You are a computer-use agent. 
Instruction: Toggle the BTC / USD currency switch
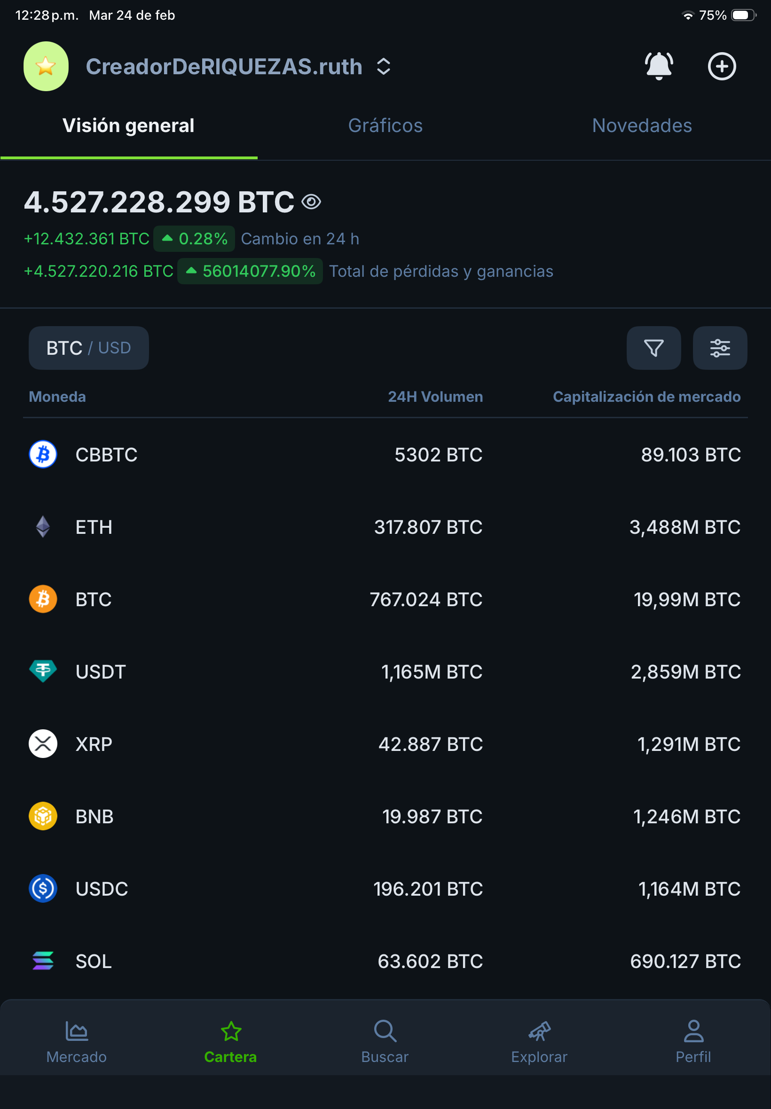pos(88,348)
